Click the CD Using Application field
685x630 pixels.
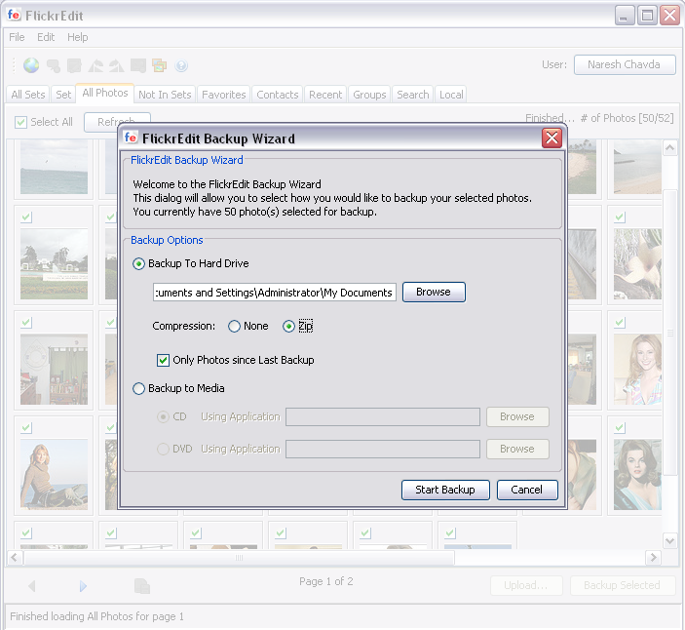pyautogui.click(x=383, y=417)
